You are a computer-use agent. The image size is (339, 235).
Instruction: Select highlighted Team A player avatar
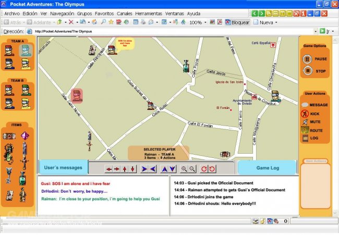(26, 51)
